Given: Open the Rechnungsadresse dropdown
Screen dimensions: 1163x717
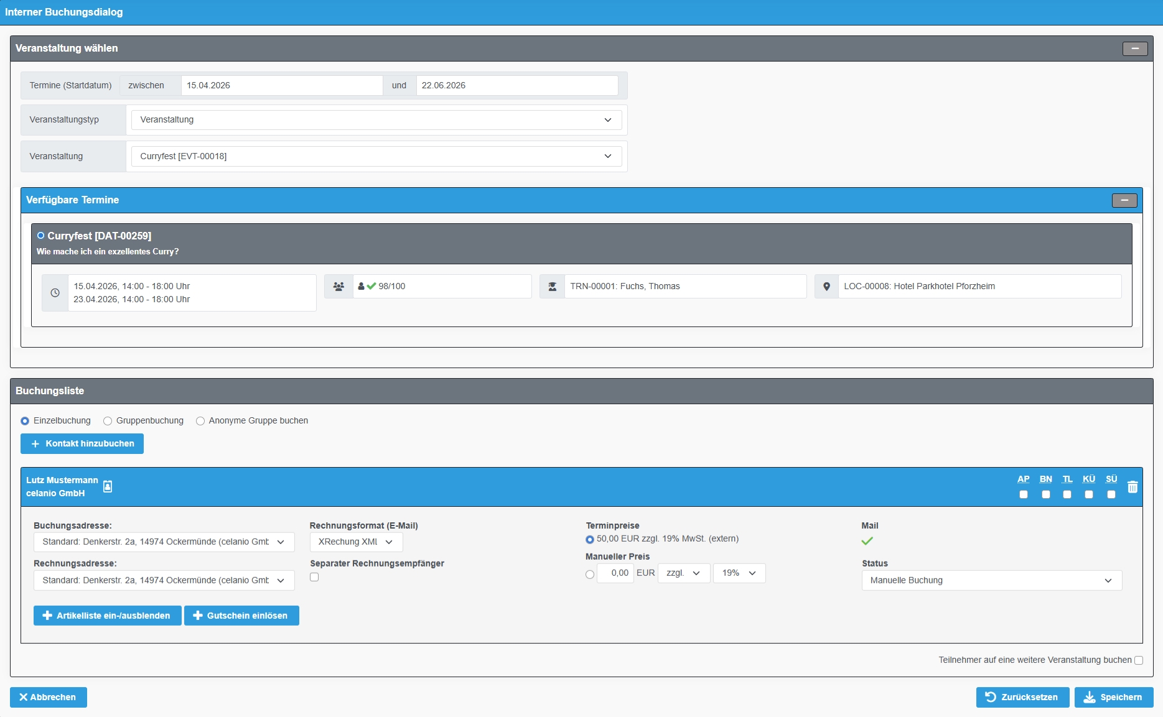Looking at the screenshot, I should pyautogui.click(x=164, y=580).
